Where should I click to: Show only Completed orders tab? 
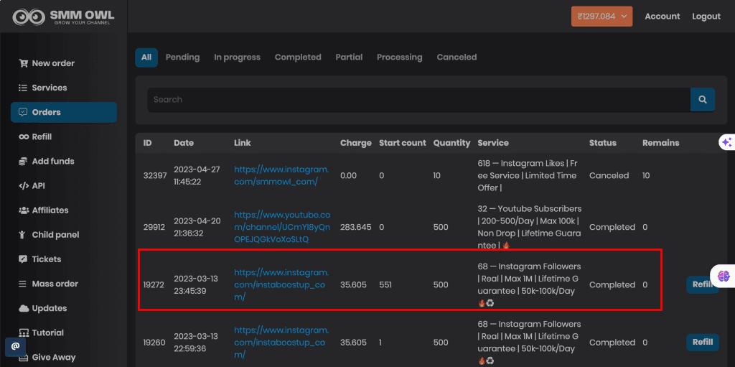298,57
